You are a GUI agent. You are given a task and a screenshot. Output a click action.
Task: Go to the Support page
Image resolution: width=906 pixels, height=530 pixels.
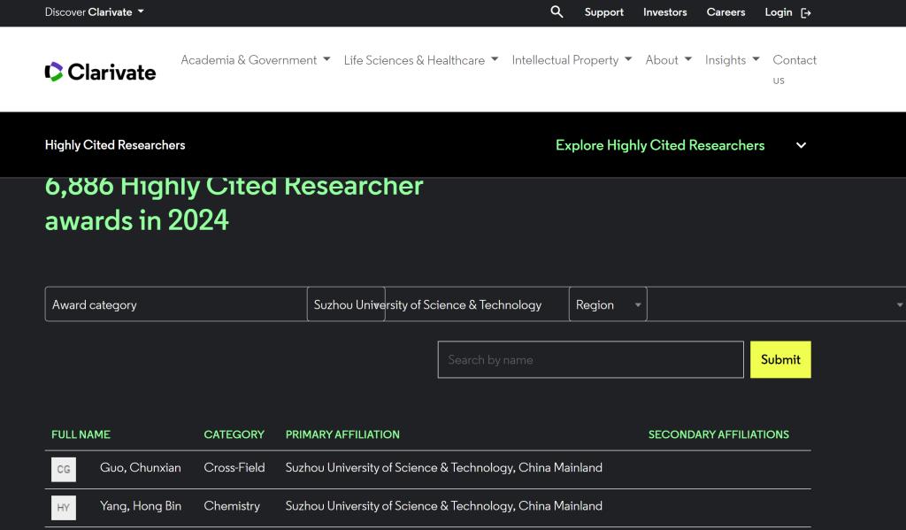[603, 12]
